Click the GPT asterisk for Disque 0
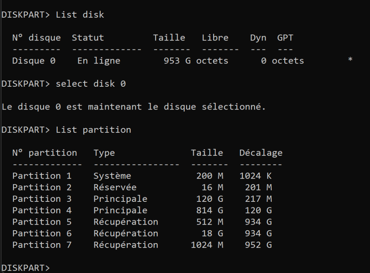 click(350, 60)
